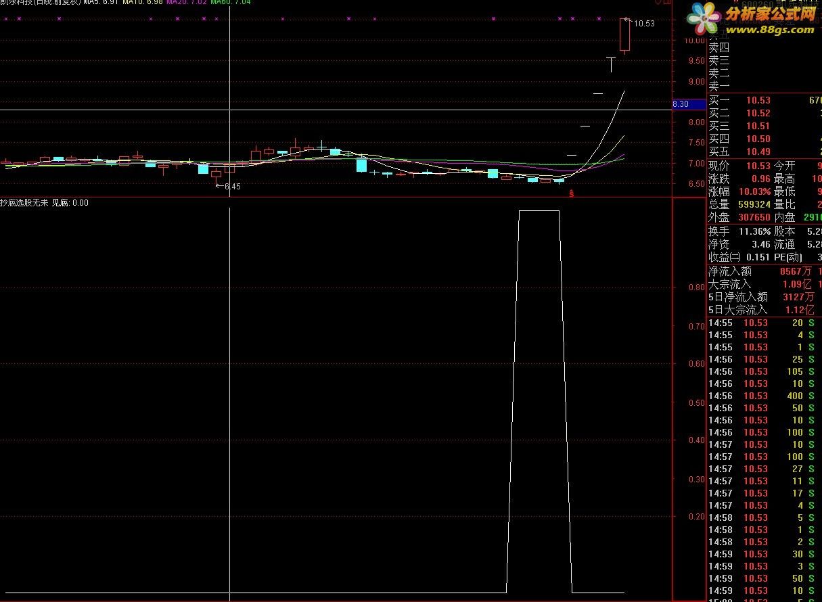822x602 pixels.
Task: Select the 14:56 tick with volume 400
Action: coord(764,396)
